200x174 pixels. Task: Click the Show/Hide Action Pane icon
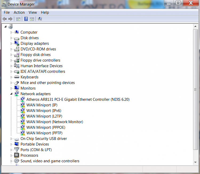click(x=32, y=19)
